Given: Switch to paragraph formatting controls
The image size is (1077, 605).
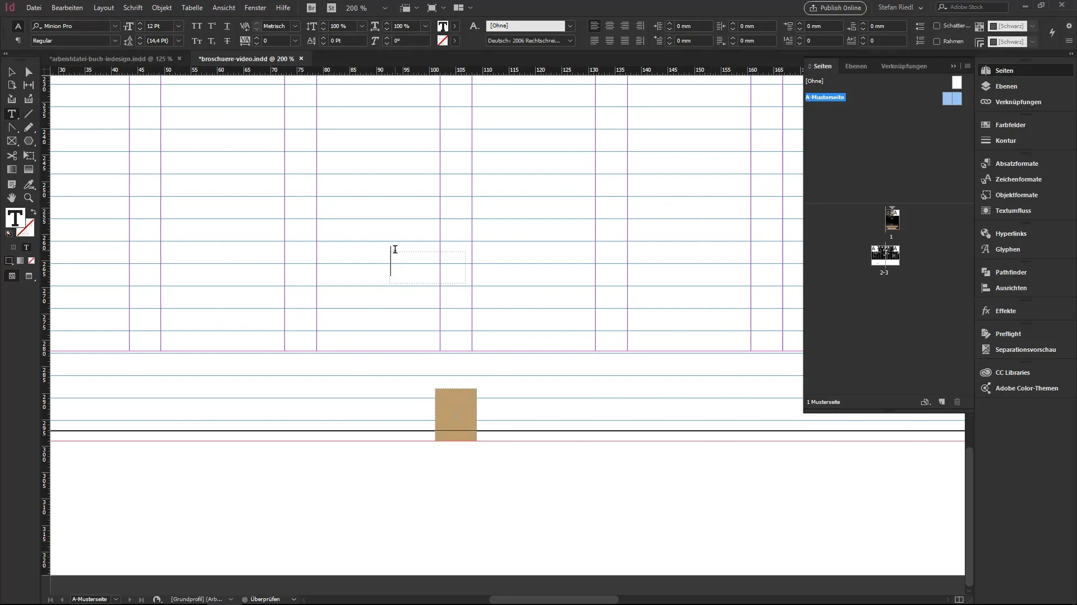Looking at the screenshot, I should (18, 41).
